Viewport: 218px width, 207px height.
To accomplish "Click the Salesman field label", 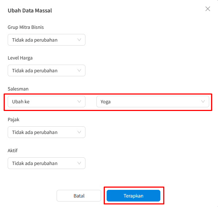I will pos(18,89).
